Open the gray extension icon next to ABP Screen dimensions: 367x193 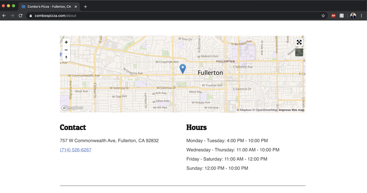pos(342,16)
